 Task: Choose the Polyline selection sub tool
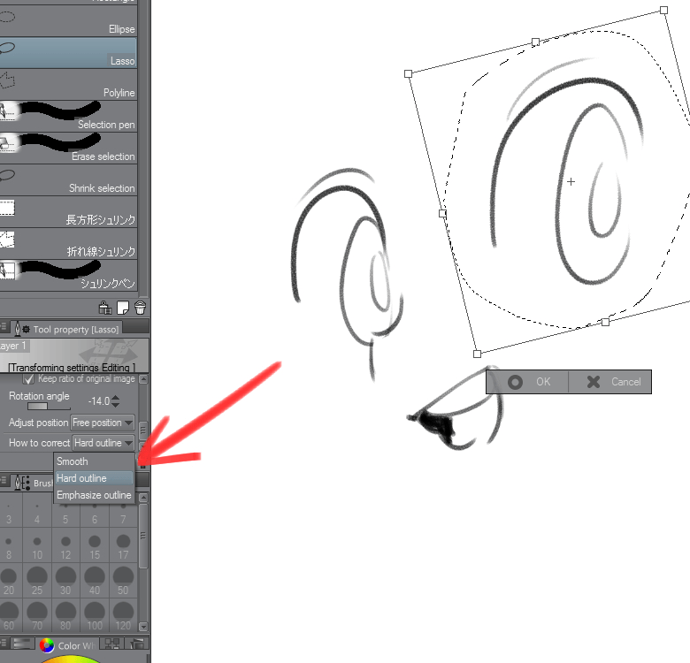[69, 85]
